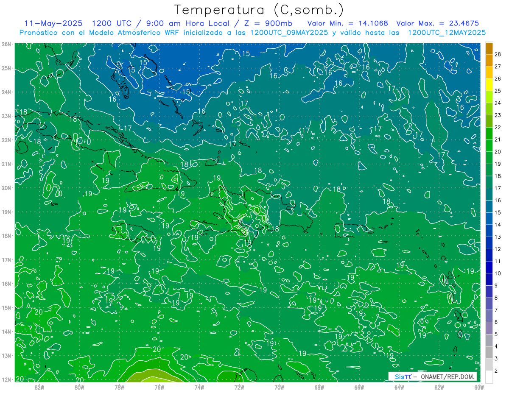Screen dimensions: 509x393
Task: Select the 'Valor Max. = 23.4675' value
Action: [438, 23]
